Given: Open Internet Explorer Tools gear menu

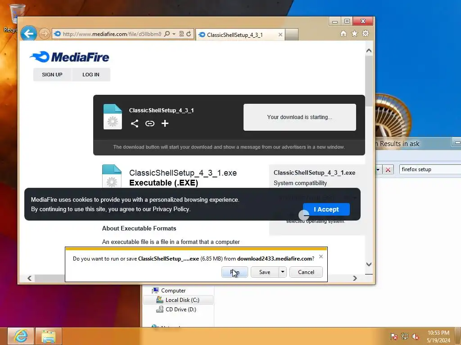Looking at the screenshot, I should tap(366, 33).
